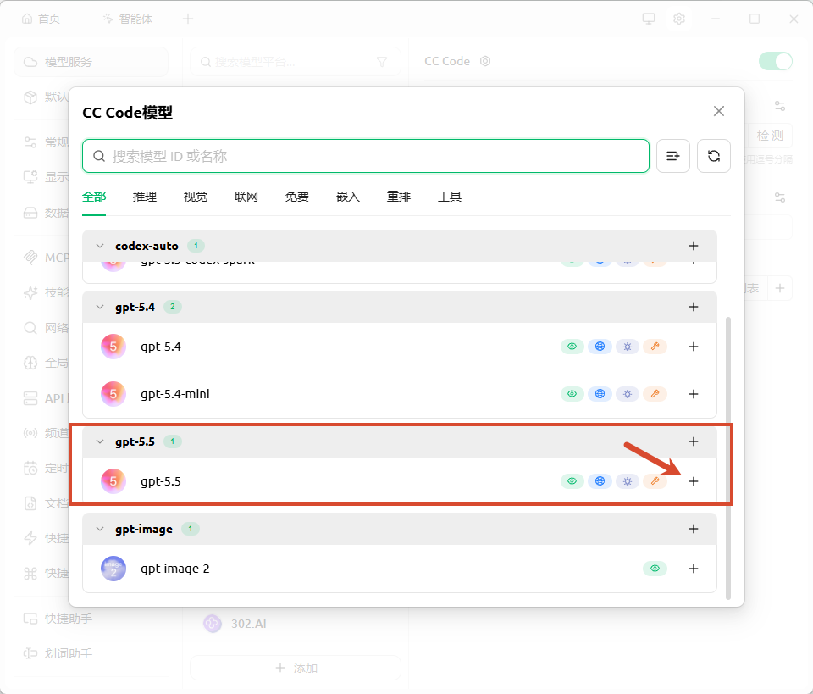Click vision eye badge on gpt-5.4-mini row

click(x=572, y=394)
